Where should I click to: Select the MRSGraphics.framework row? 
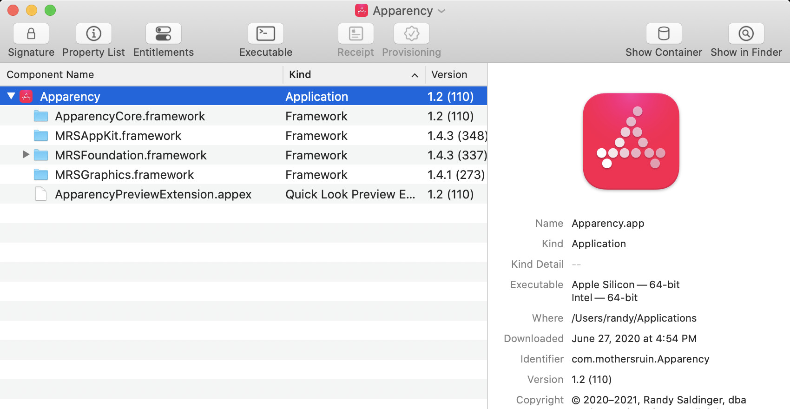point(244,175)
